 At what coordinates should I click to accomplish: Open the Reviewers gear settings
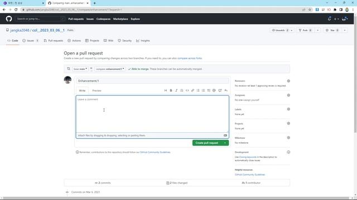coord(288,81)
